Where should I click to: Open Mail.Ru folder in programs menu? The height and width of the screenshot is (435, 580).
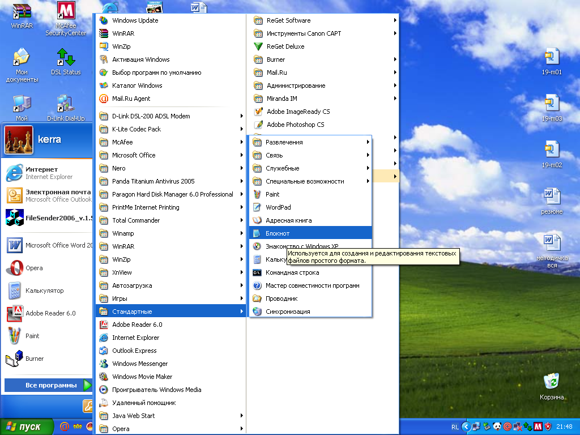tap(322, 72)
